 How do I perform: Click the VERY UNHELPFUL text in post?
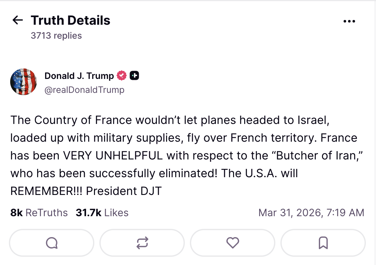[x=113, y=156]
